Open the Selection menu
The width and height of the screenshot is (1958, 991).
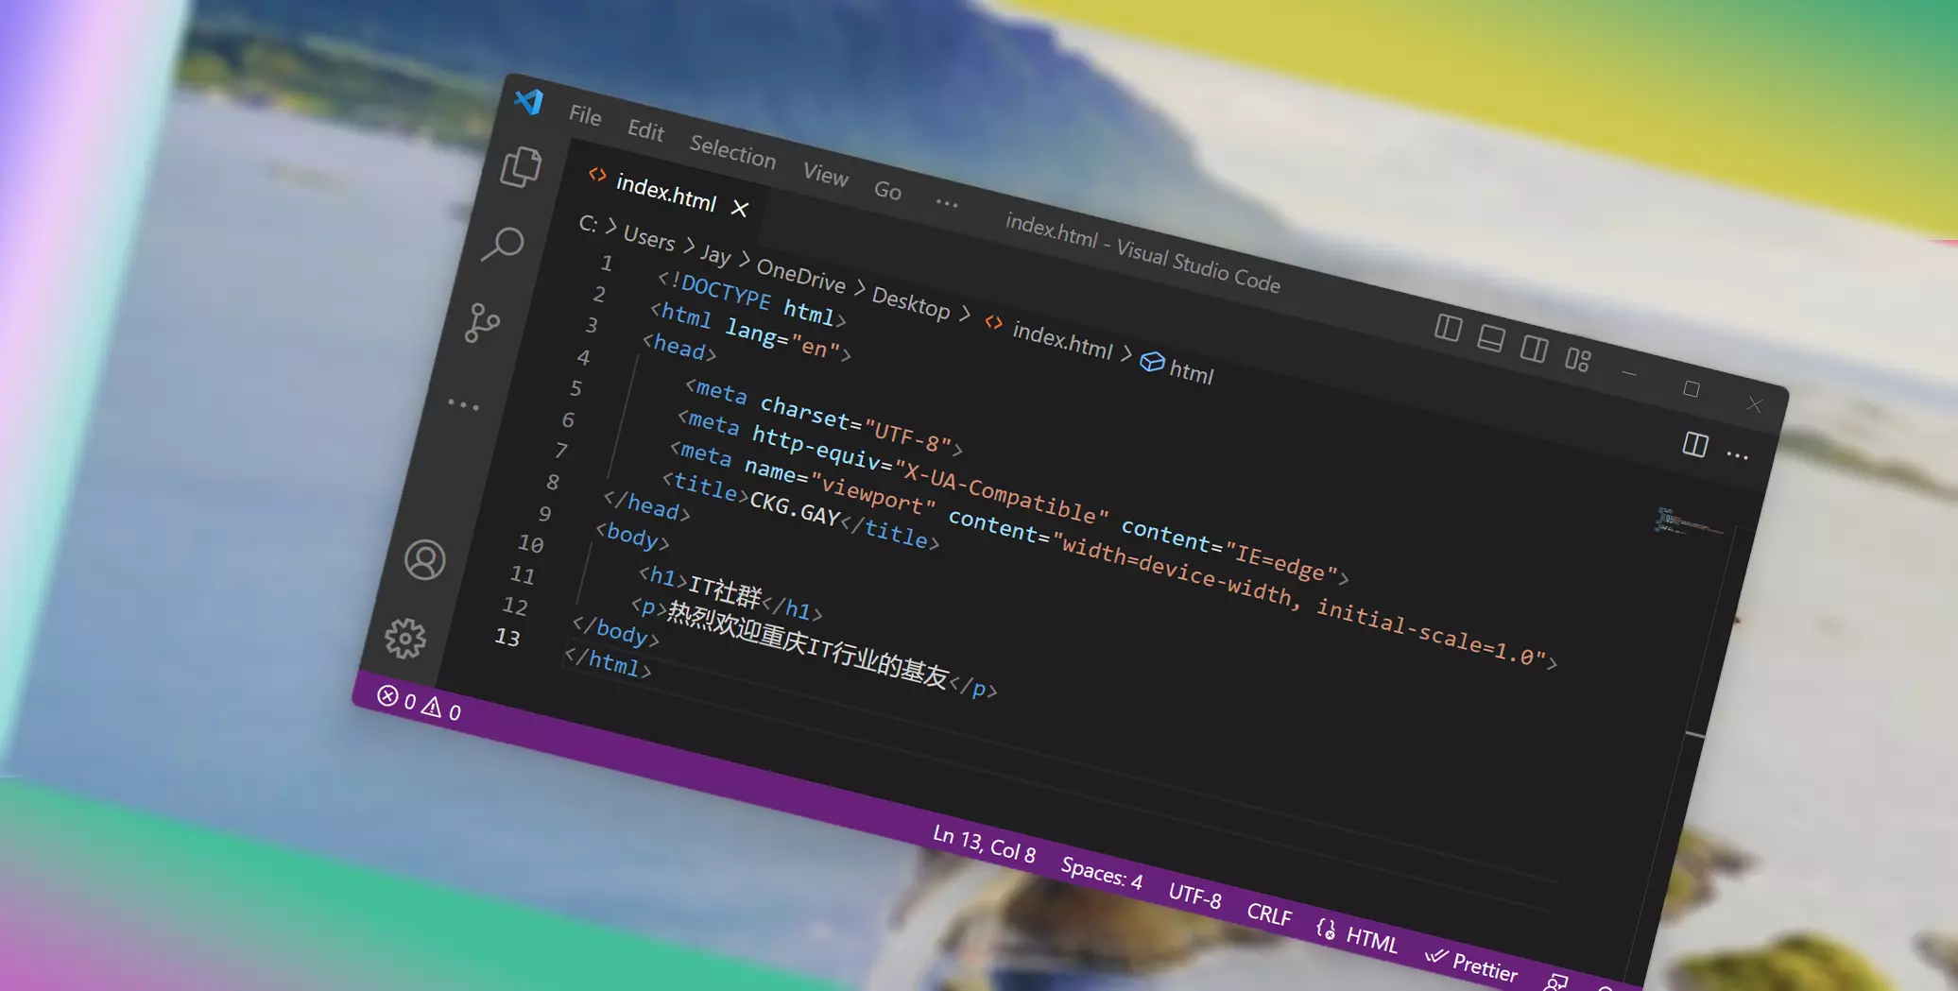(x=732, y=151)
